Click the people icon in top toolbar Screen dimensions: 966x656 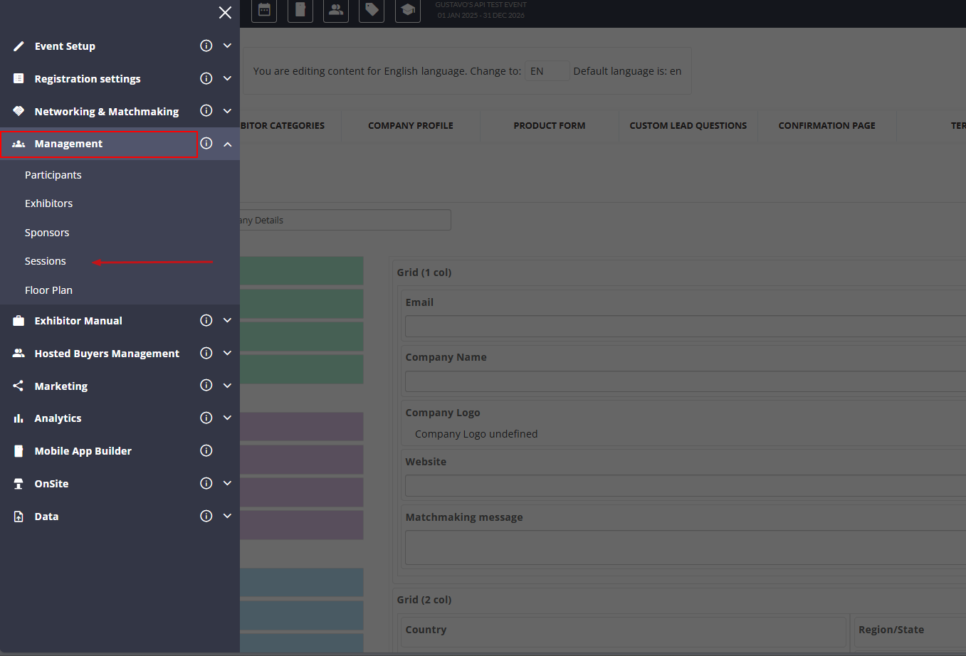click(336, 11)
